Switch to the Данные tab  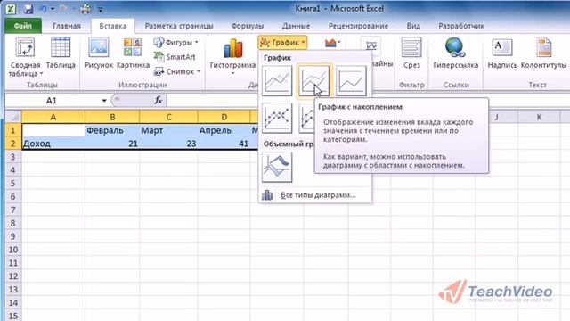click(296, 26)
